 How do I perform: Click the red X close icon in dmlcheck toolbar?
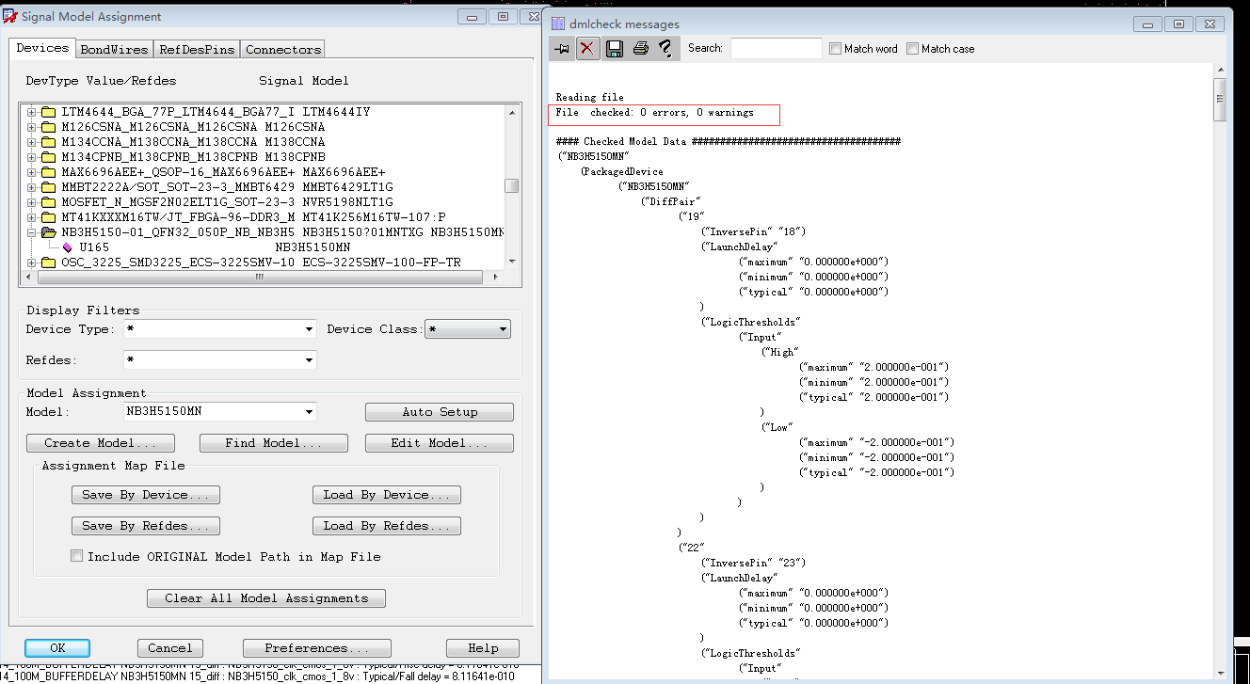click(x=587, y=48)
